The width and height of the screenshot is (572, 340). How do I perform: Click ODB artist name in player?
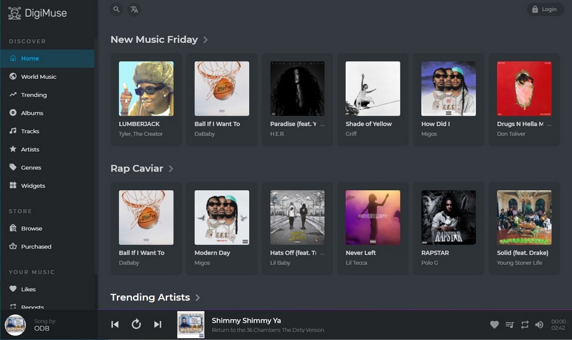click(x=41, y=329)
